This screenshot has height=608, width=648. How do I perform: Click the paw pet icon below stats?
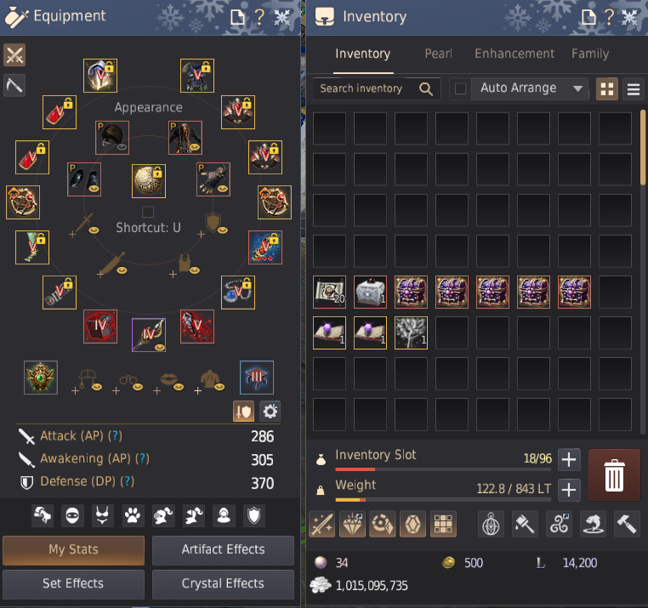133,515
